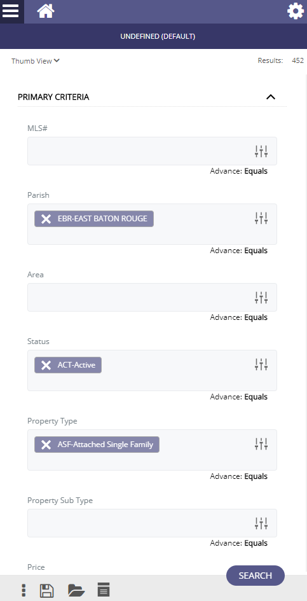Click the list document icon in bottom bar
The width and height of the screenshot is (307, 601).
tap(104, 589)
